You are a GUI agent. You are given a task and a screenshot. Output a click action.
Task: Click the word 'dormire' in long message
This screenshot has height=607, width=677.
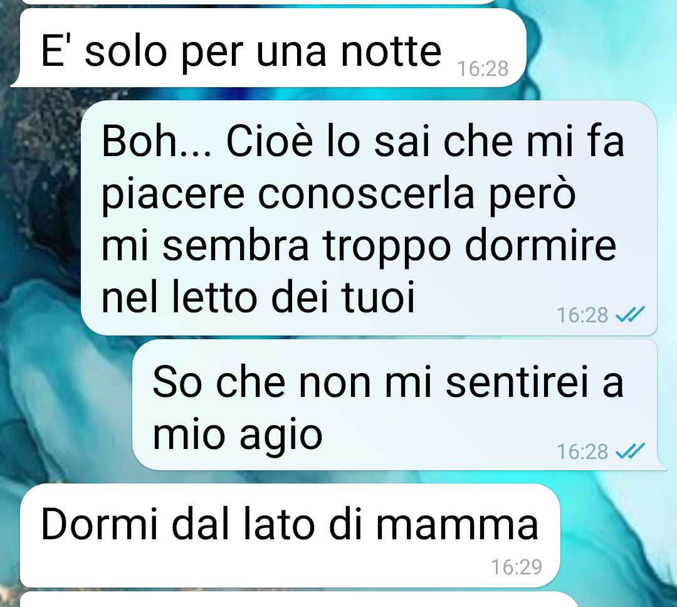[540, 245]
